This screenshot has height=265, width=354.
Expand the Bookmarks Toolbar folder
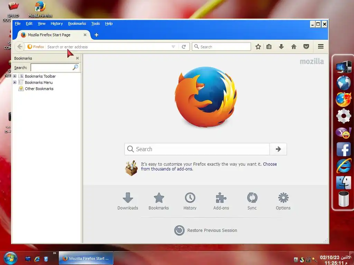click(15, 76)
